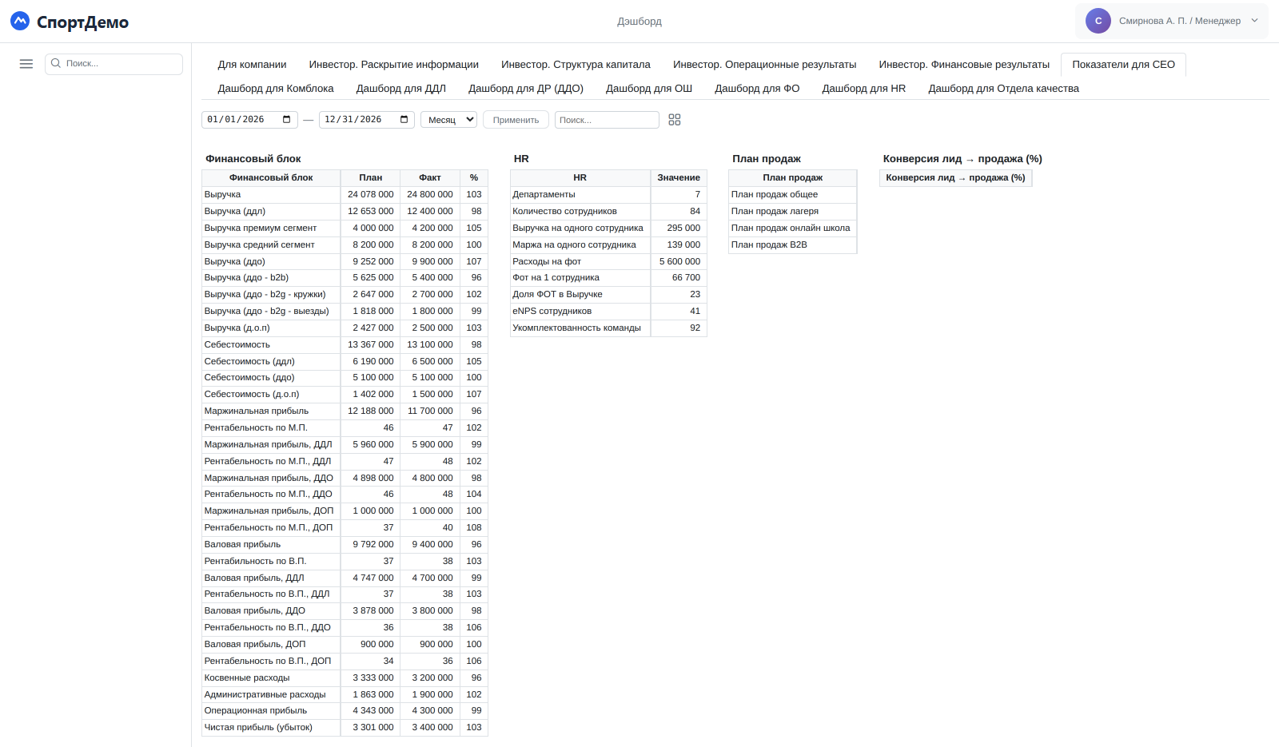Click the sidebar Поиск search field
This screenshot has width=1279, height=747.
114,64
